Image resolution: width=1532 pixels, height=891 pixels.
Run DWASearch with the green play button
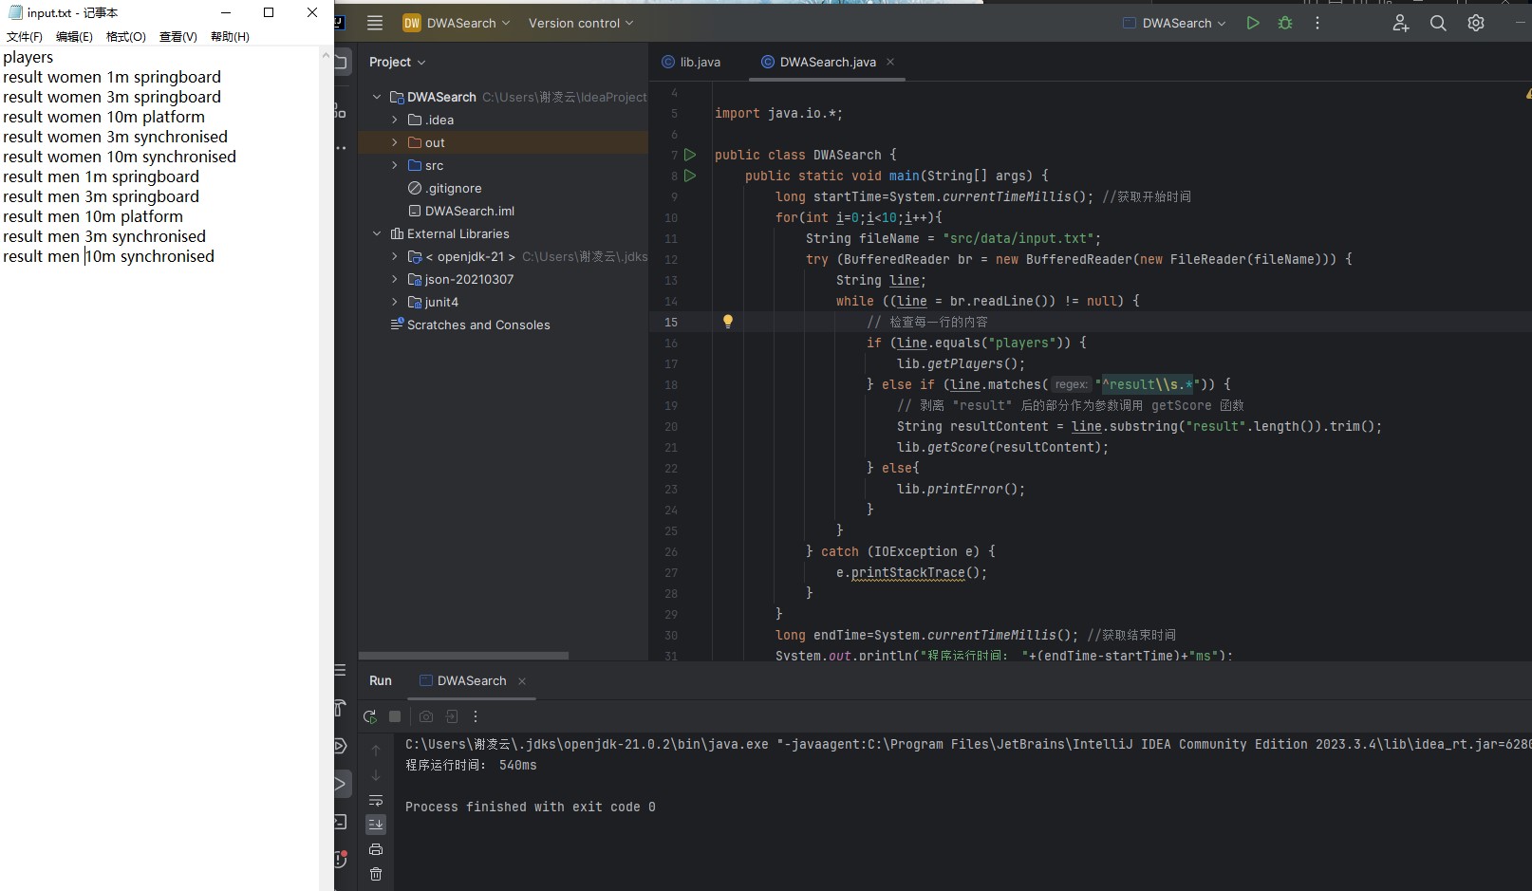click(x=1253, y=23)
